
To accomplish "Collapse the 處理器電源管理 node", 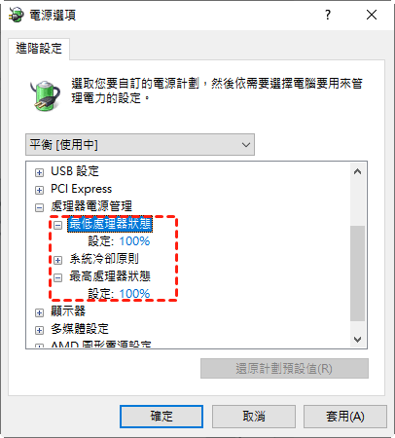I will [39, 207].
